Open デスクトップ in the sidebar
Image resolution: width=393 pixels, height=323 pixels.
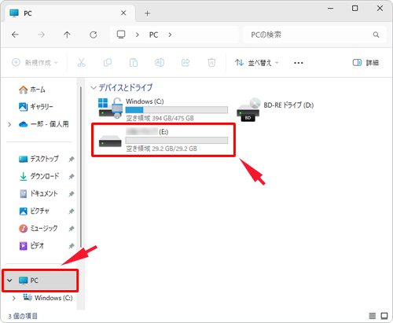39,159
